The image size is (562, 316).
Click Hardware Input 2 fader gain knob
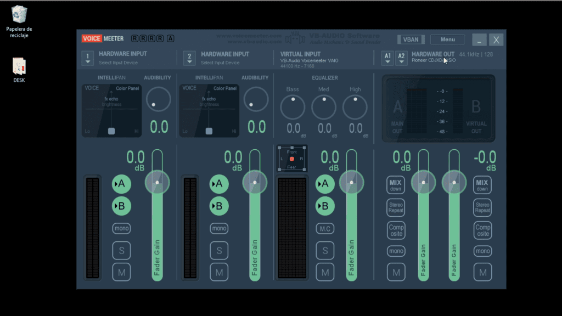255,182
